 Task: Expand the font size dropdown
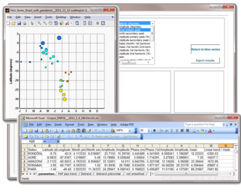[149, 130]
